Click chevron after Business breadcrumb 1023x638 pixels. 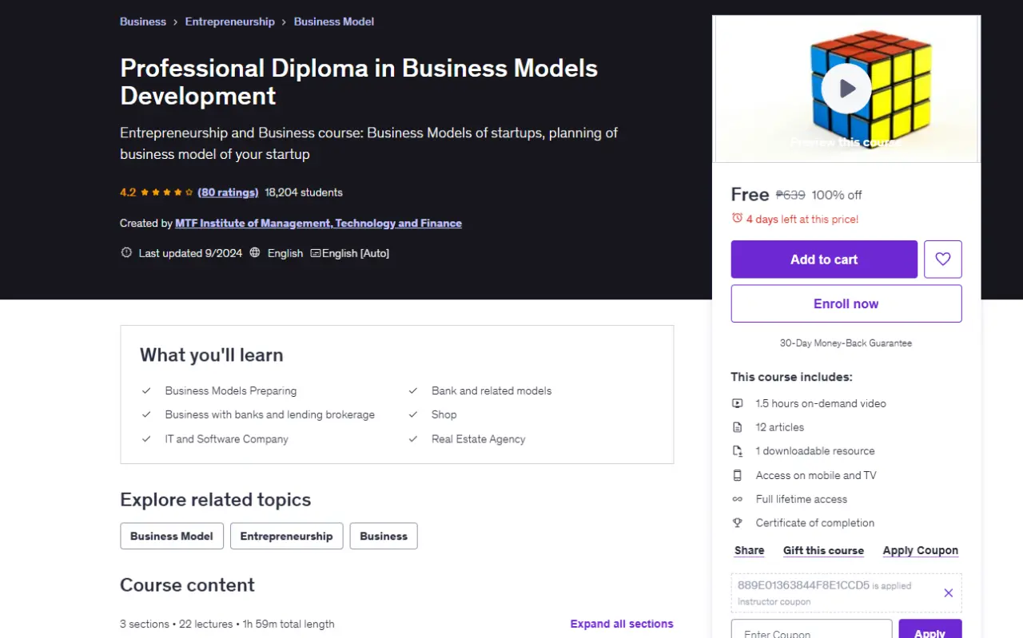point(176,22)
